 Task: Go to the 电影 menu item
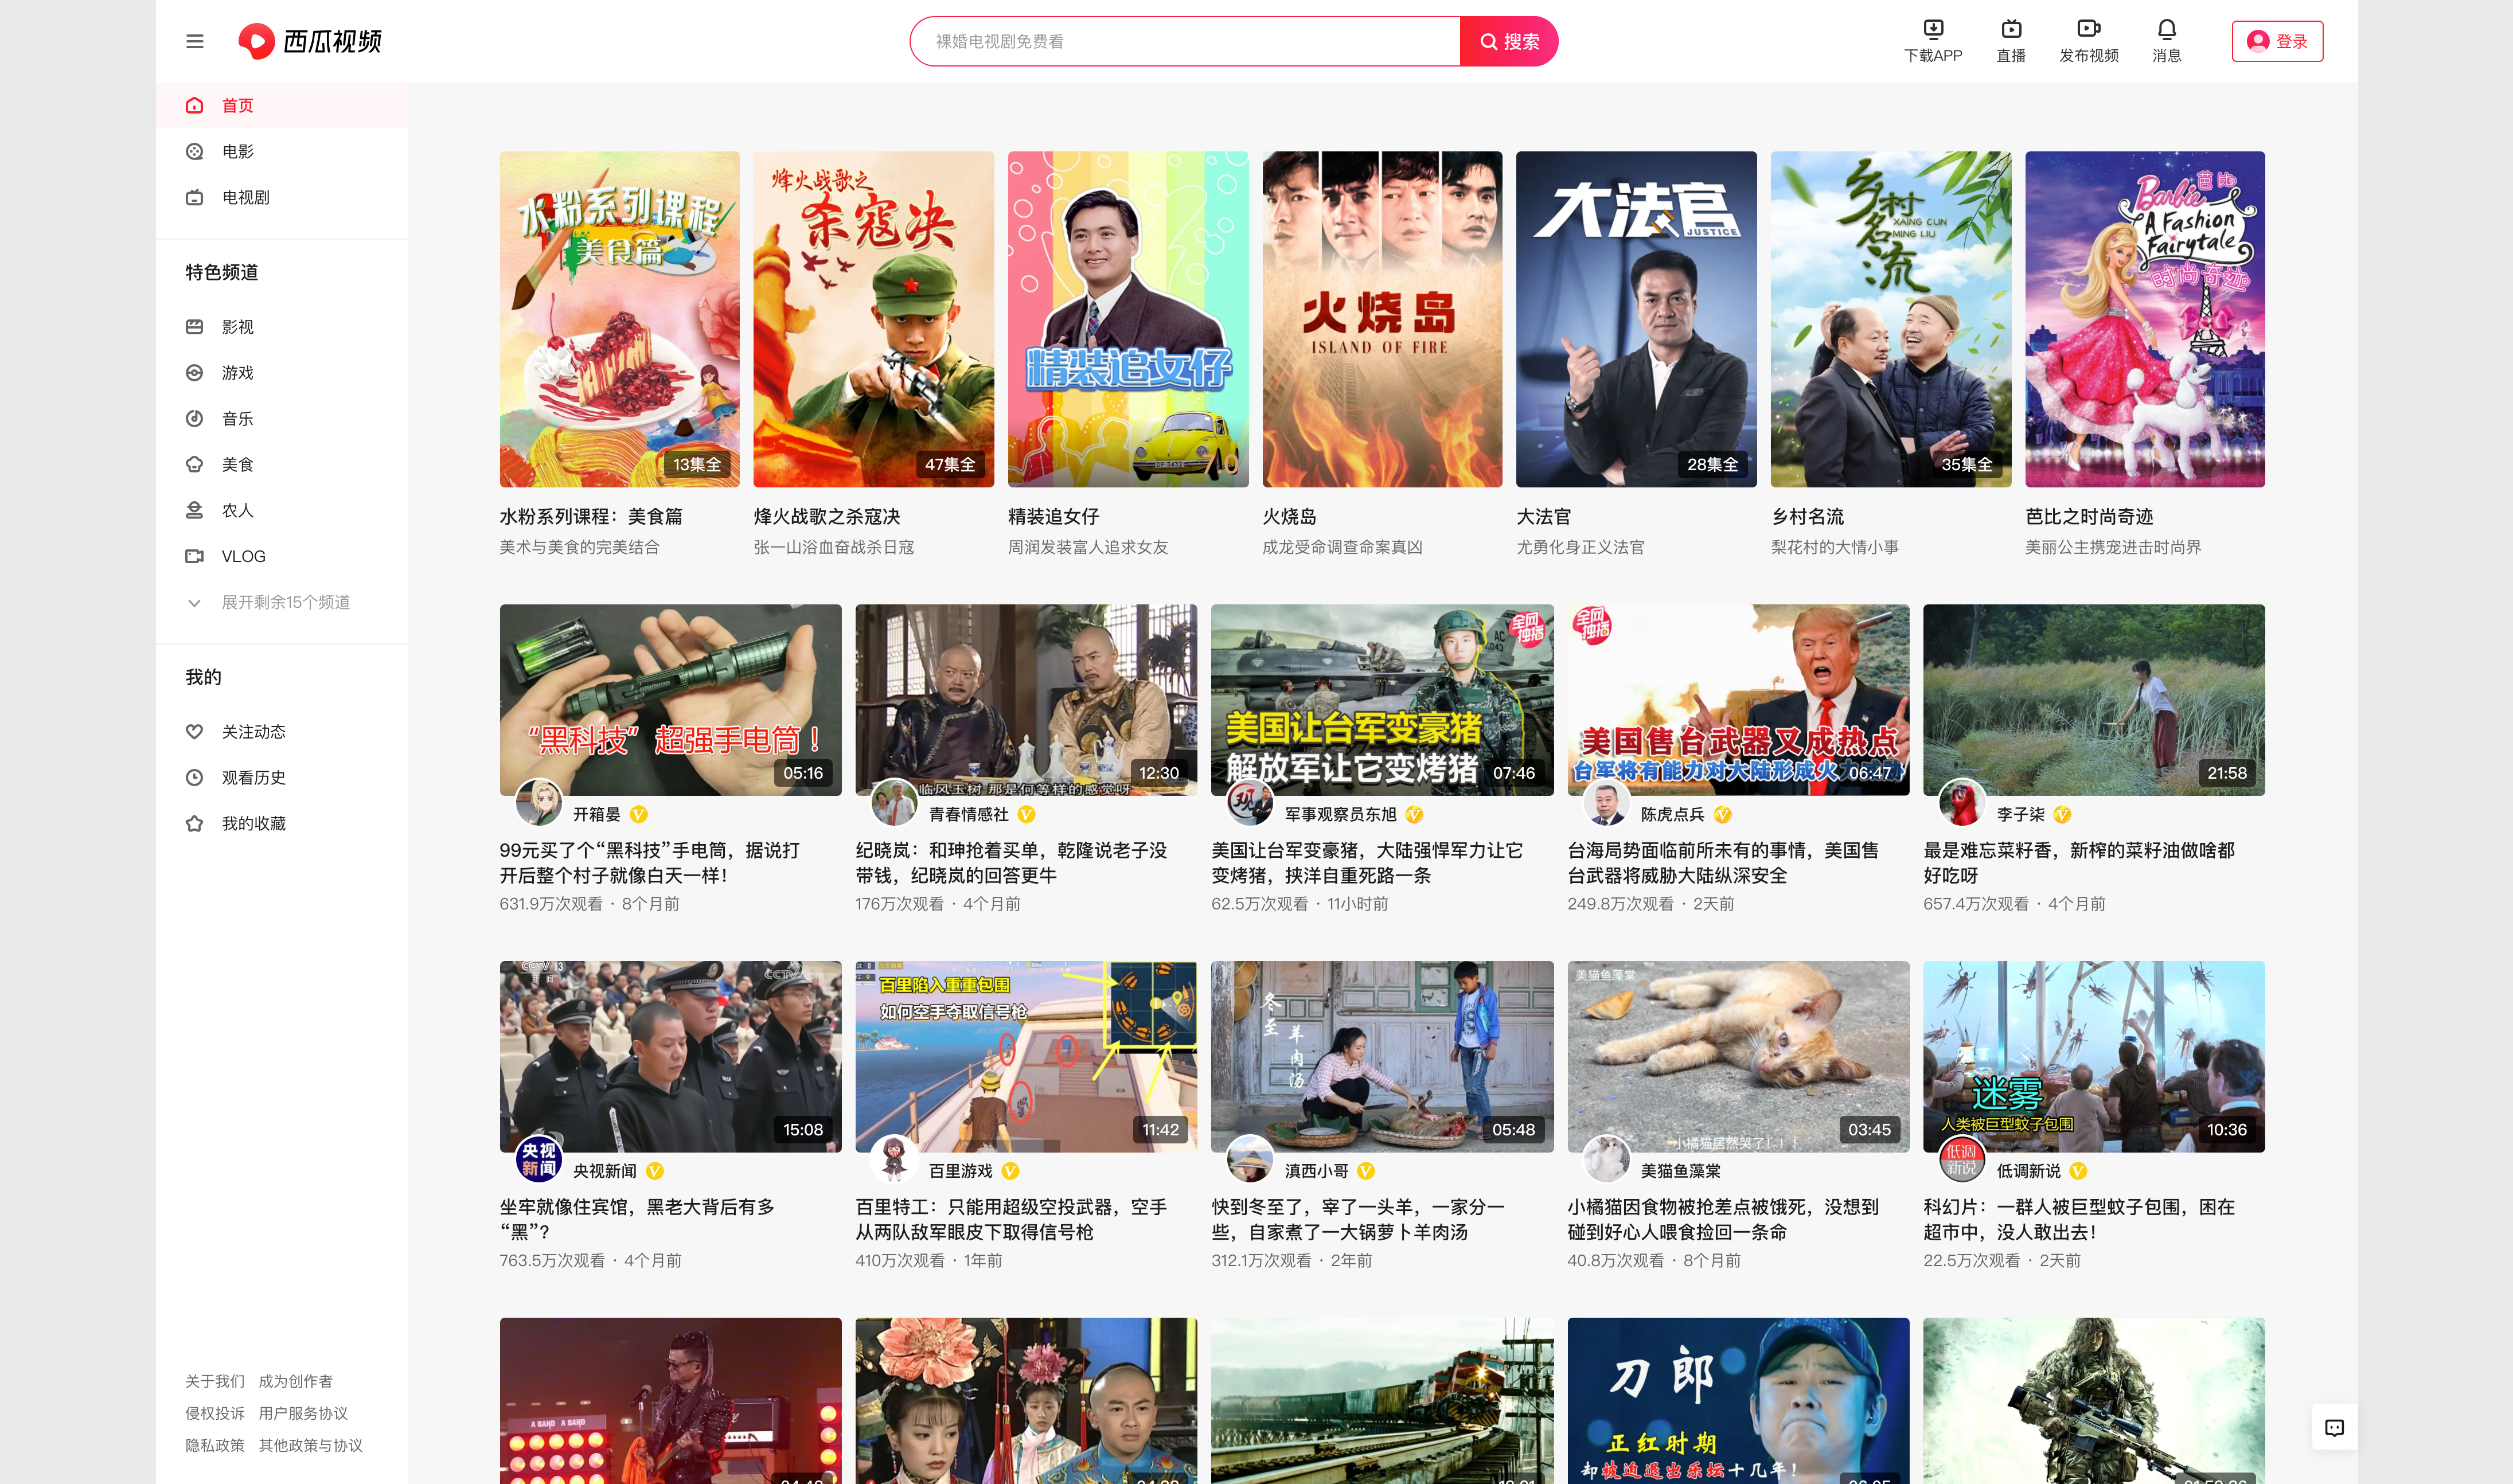(237, 152)
